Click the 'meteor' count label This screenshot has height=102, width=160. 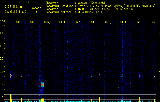click(36, 8)
